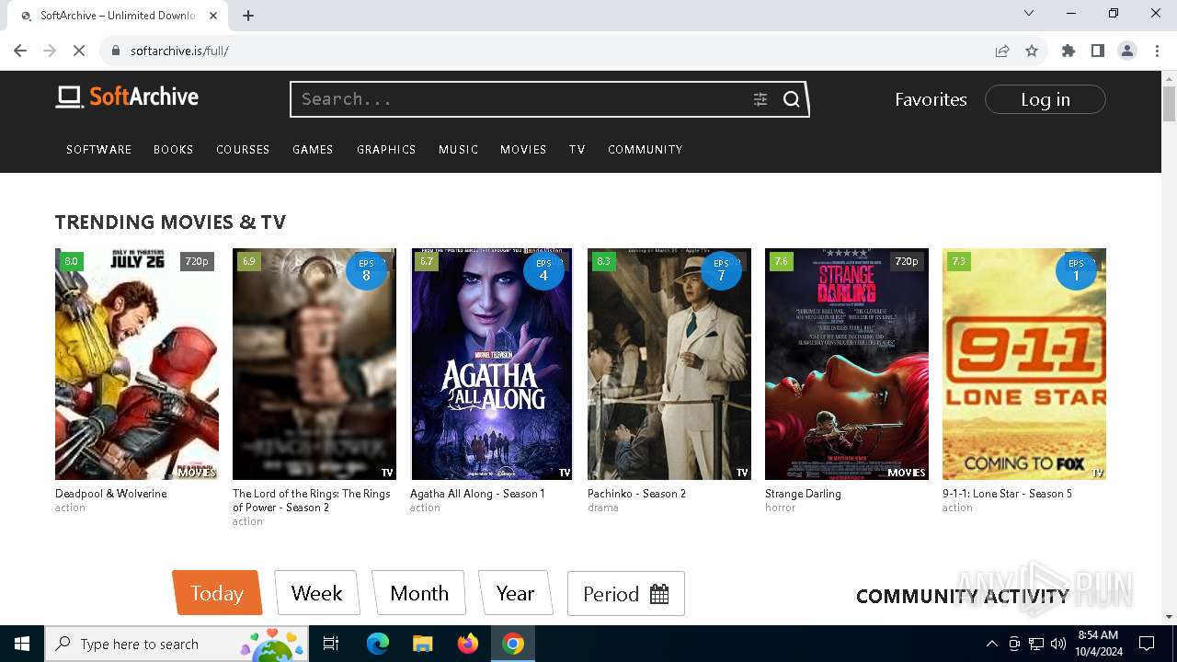The image size is (1177, 662).
Task: Open the COURSES category
Action: click(243, 149)
